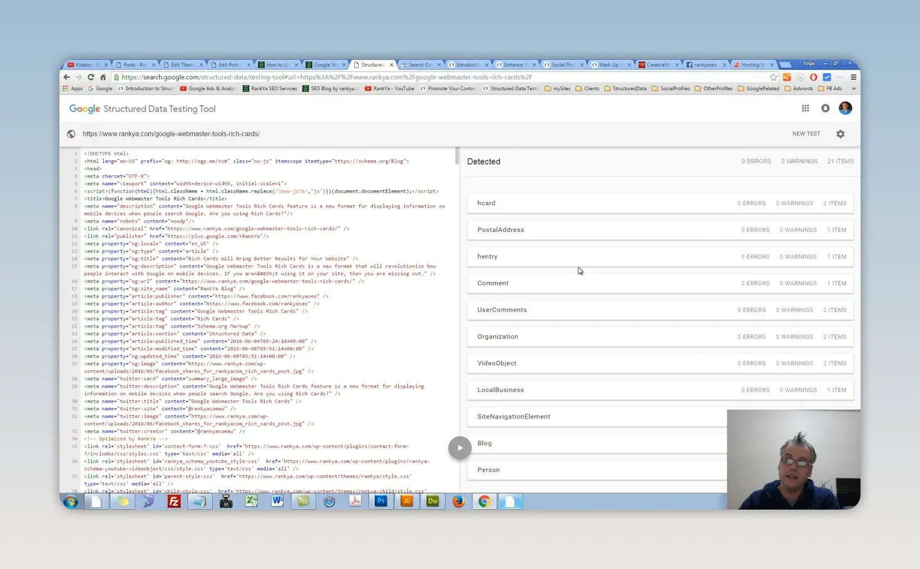Open the SocialProfiles bookmarks folder

coord(671,89)
